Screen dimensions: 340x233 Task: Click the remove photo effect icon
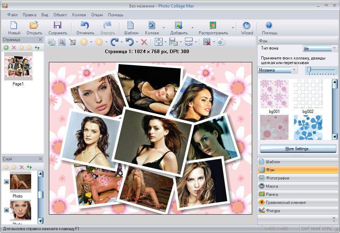coord(207,42)
